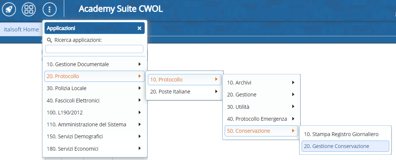Click the rocket launcher icon

9,9
